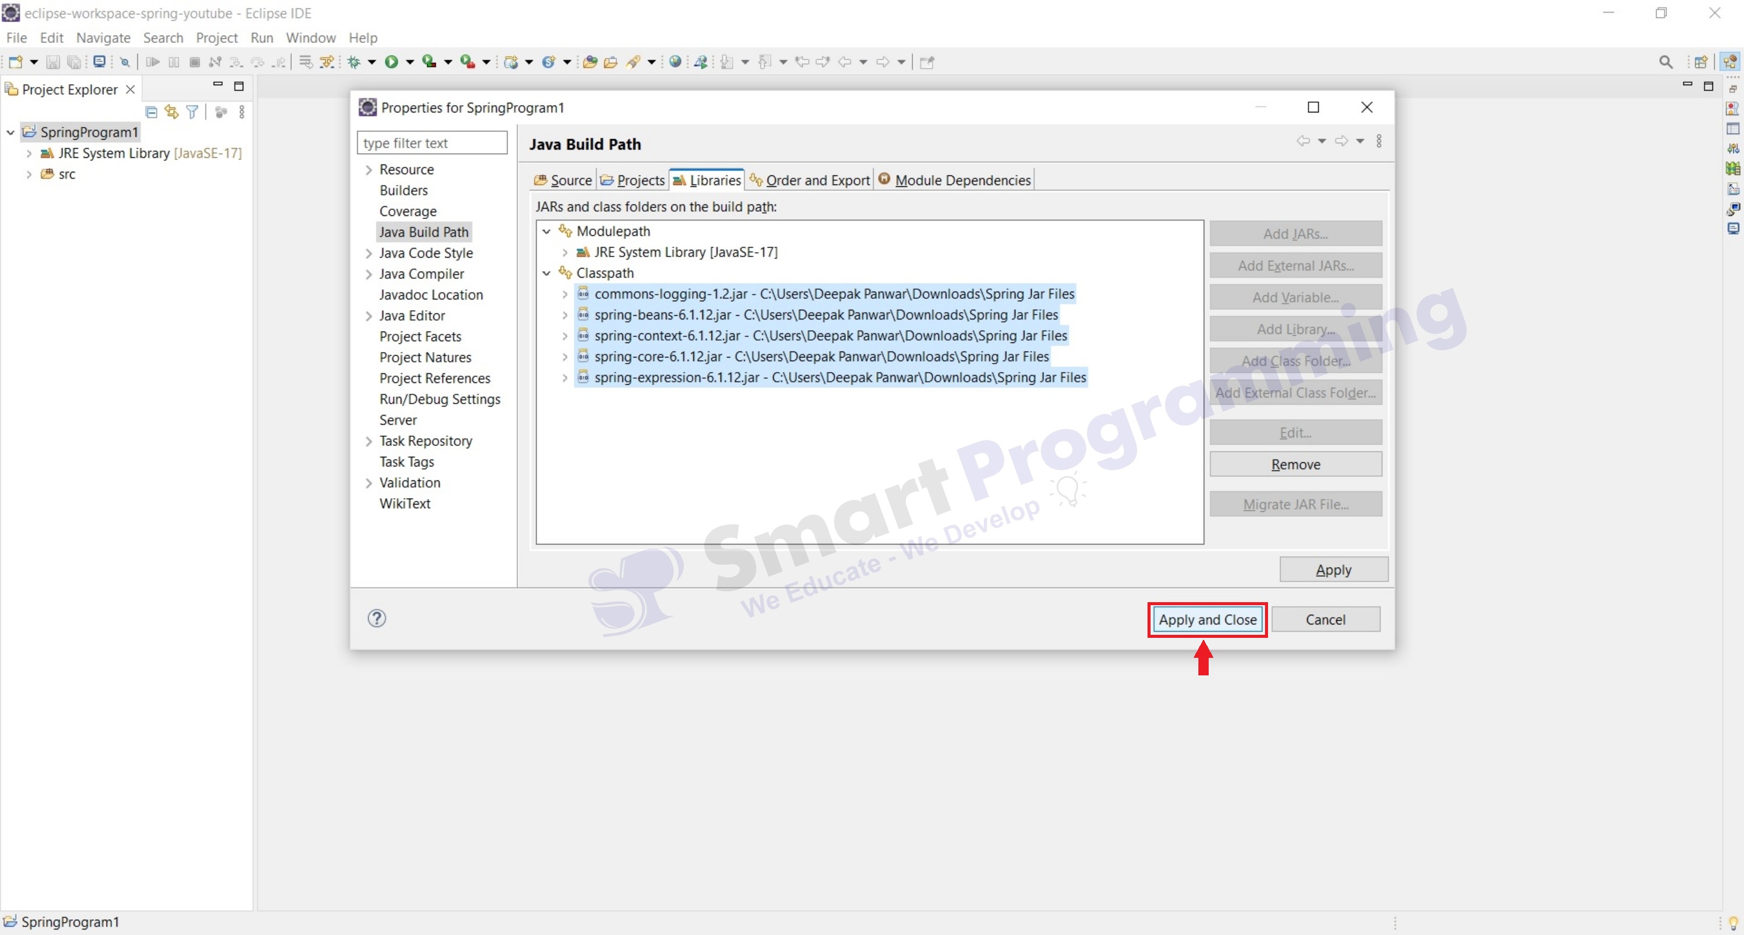Click the toolbar search magnifier icon
This screenshot has height=935, width=1744.
point(1666,62)
